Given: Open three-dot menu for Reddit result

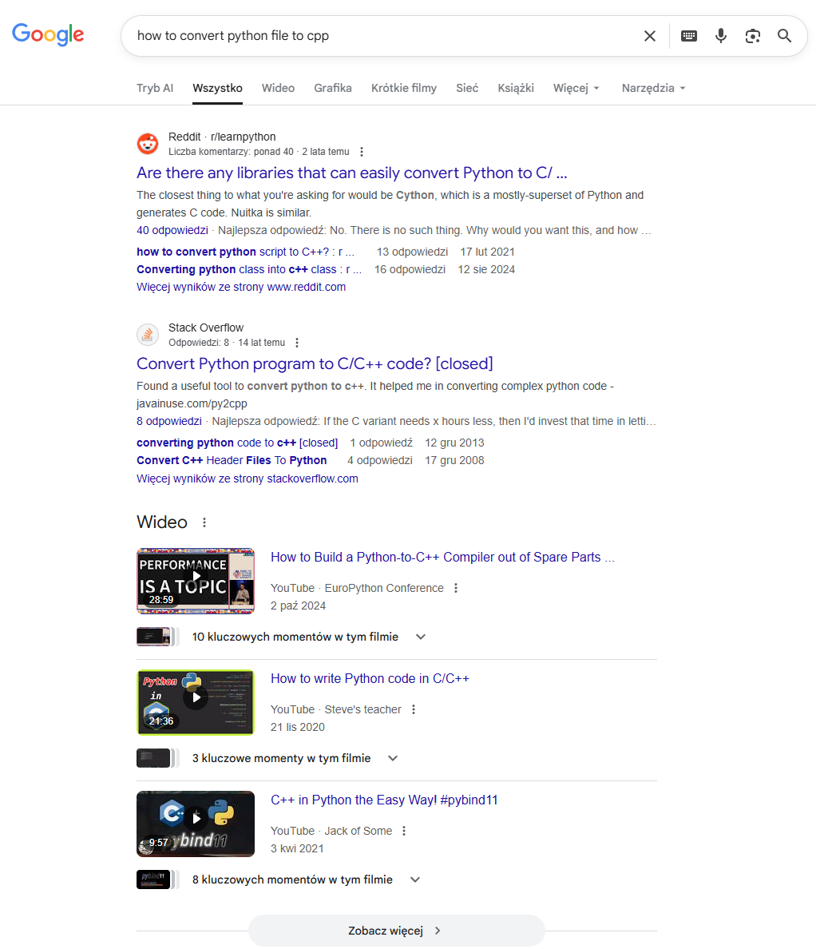Looking at the screenshot, I should [362, 152].
